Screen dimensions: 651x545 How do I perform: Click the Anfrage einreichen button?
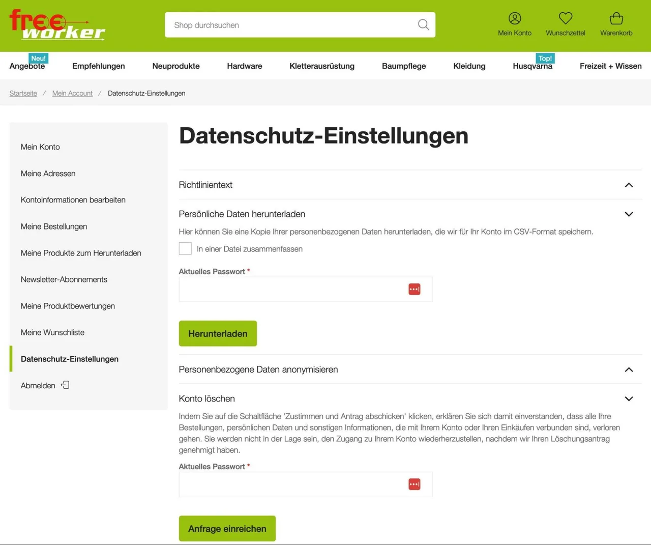pos(227,529)
